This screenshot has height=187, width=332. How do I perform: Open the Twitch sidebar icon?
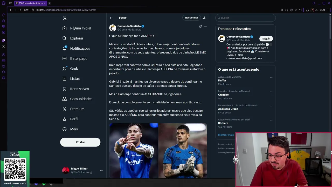pos(4,41)
